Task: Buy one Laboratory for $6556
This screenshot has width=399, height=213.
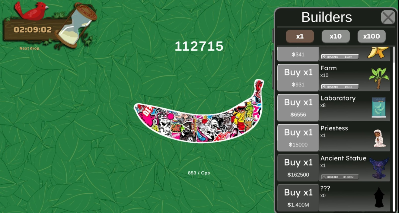Action: (x=298, y=108)
